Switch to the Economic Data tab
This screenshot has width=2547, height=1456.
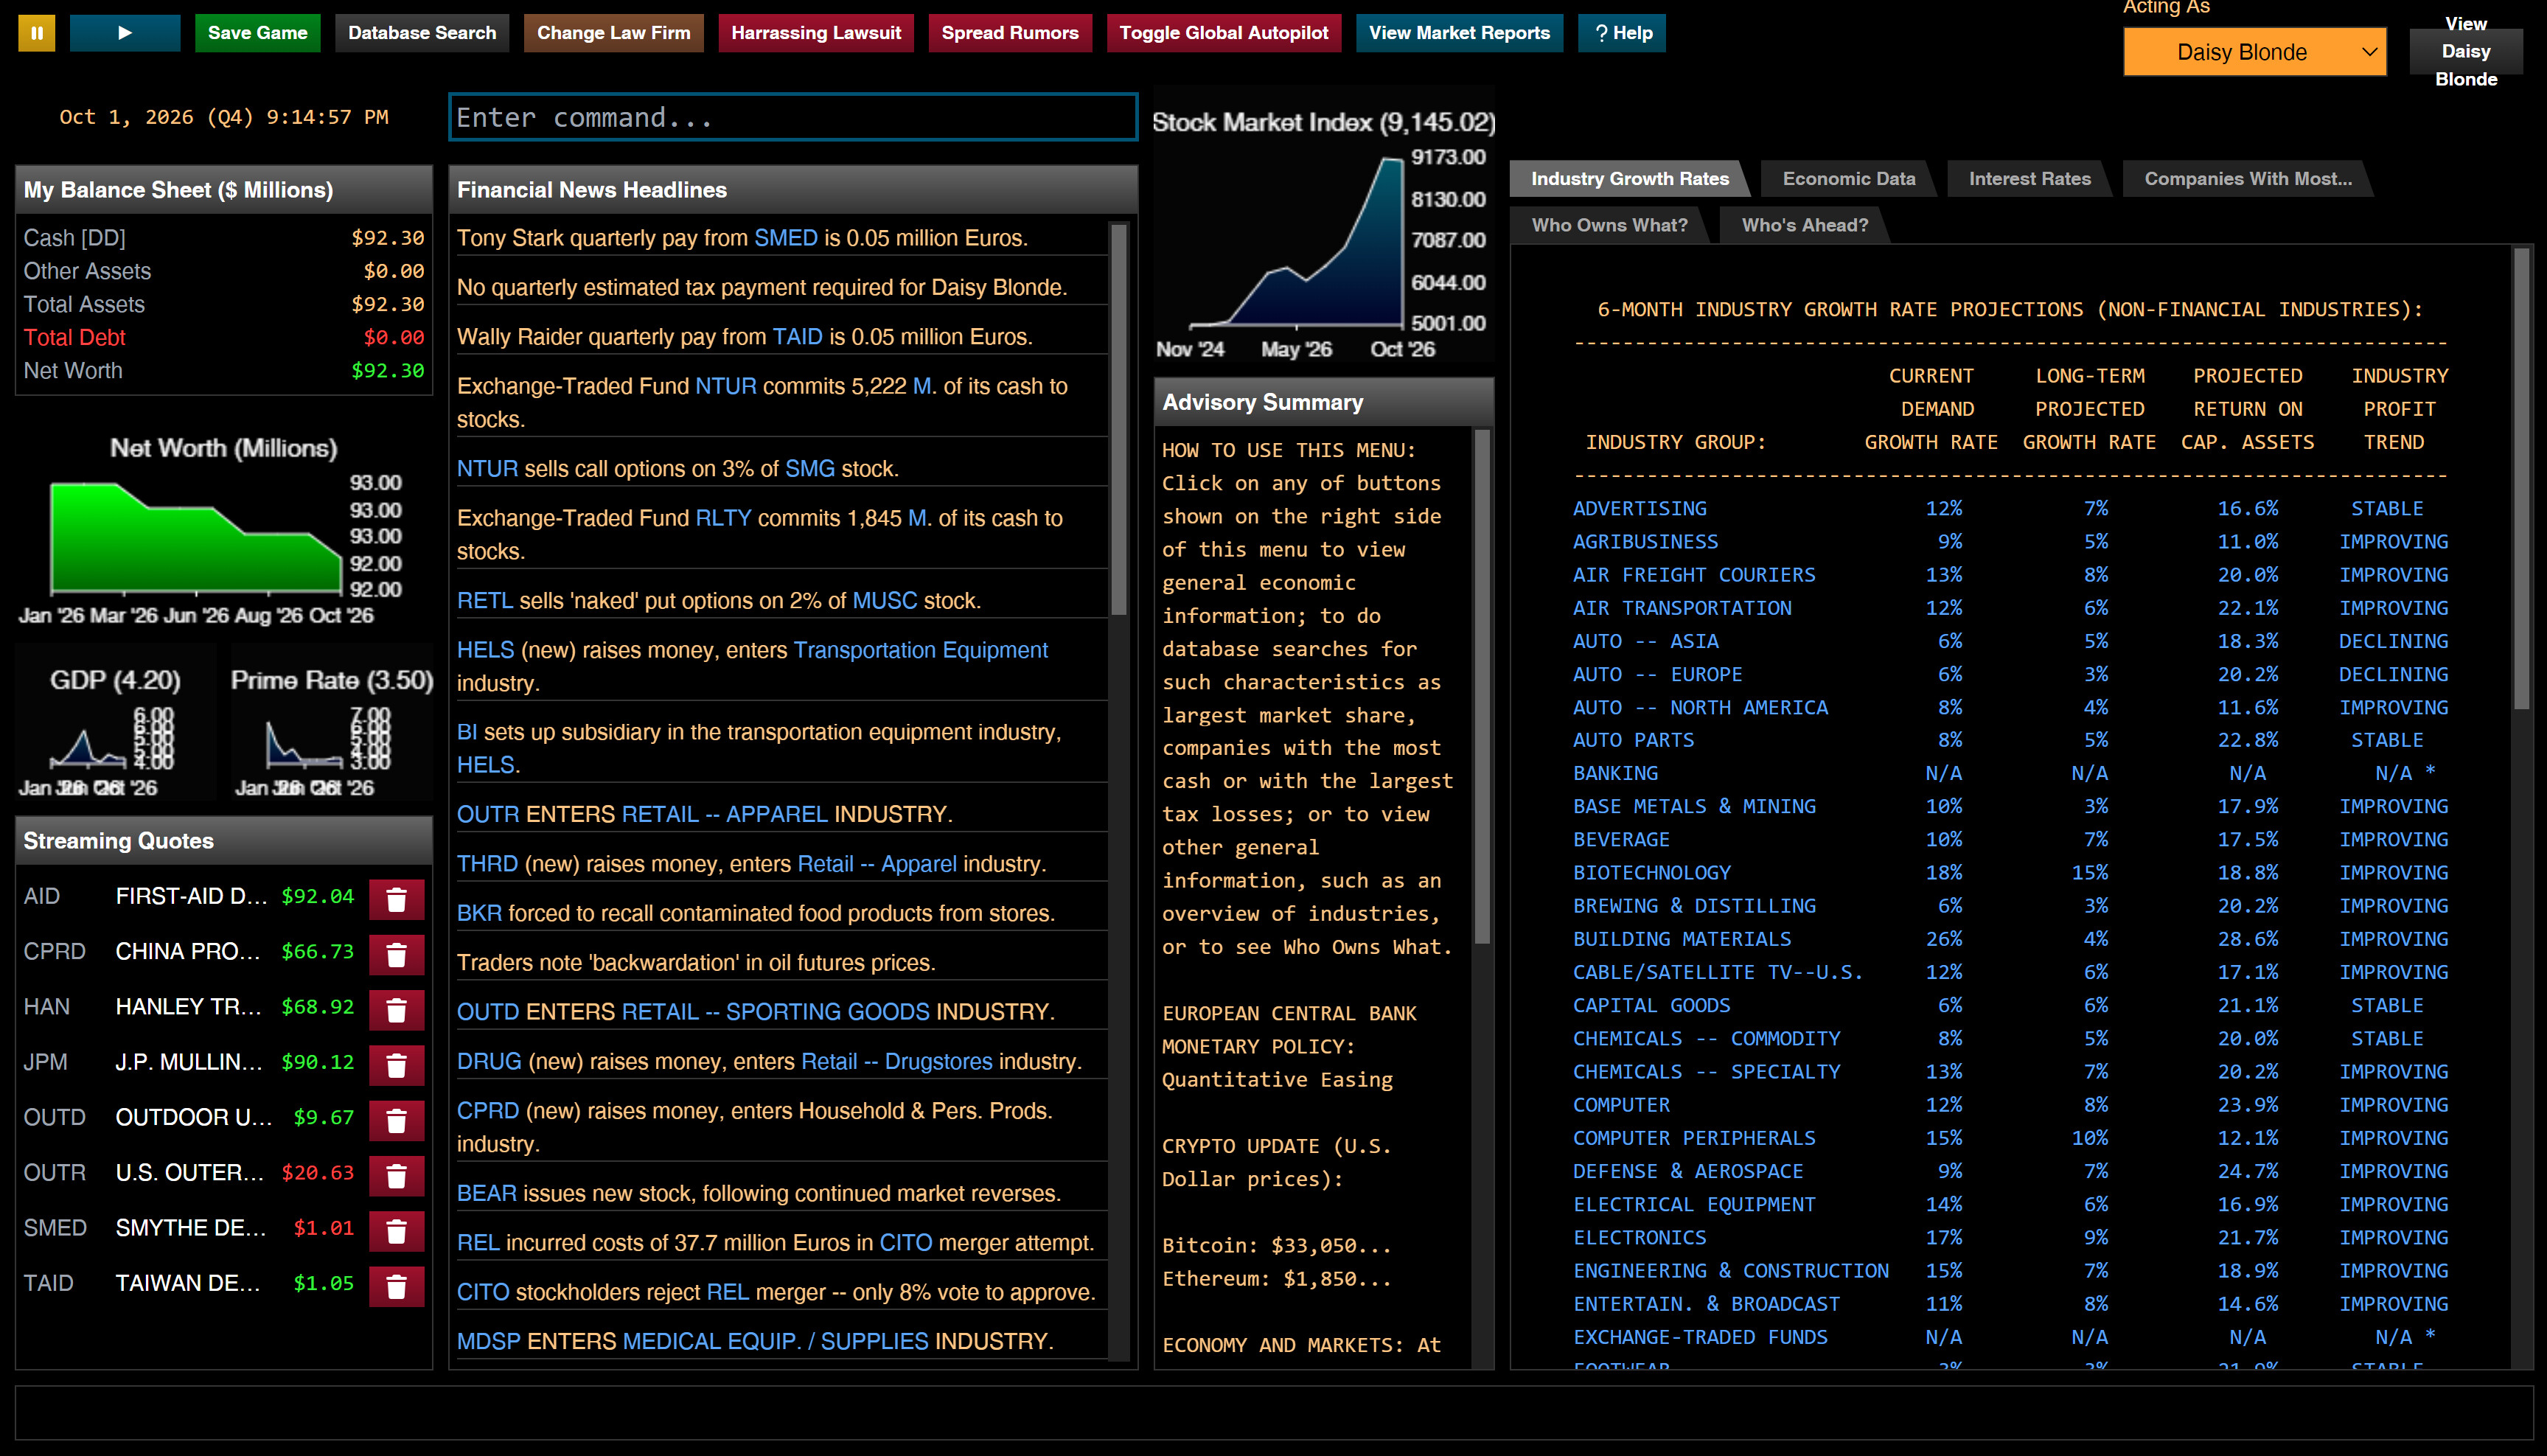(1848, 178)
